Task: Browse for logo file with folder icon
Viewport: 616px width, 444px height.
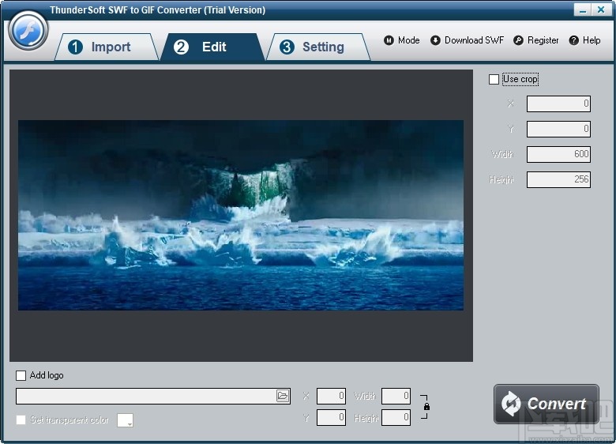Action: (283, 396)
